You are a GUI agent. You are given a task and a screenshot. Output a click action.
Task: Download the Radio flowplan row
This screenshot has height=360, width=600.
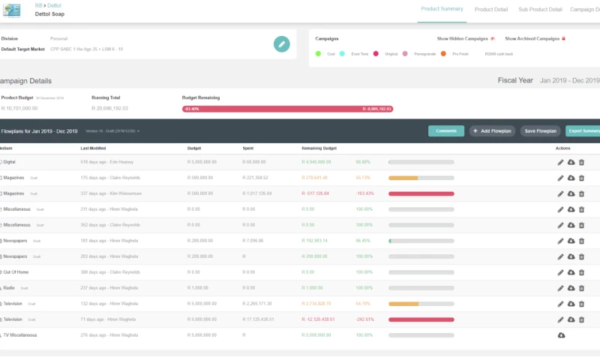coord(571,288)
